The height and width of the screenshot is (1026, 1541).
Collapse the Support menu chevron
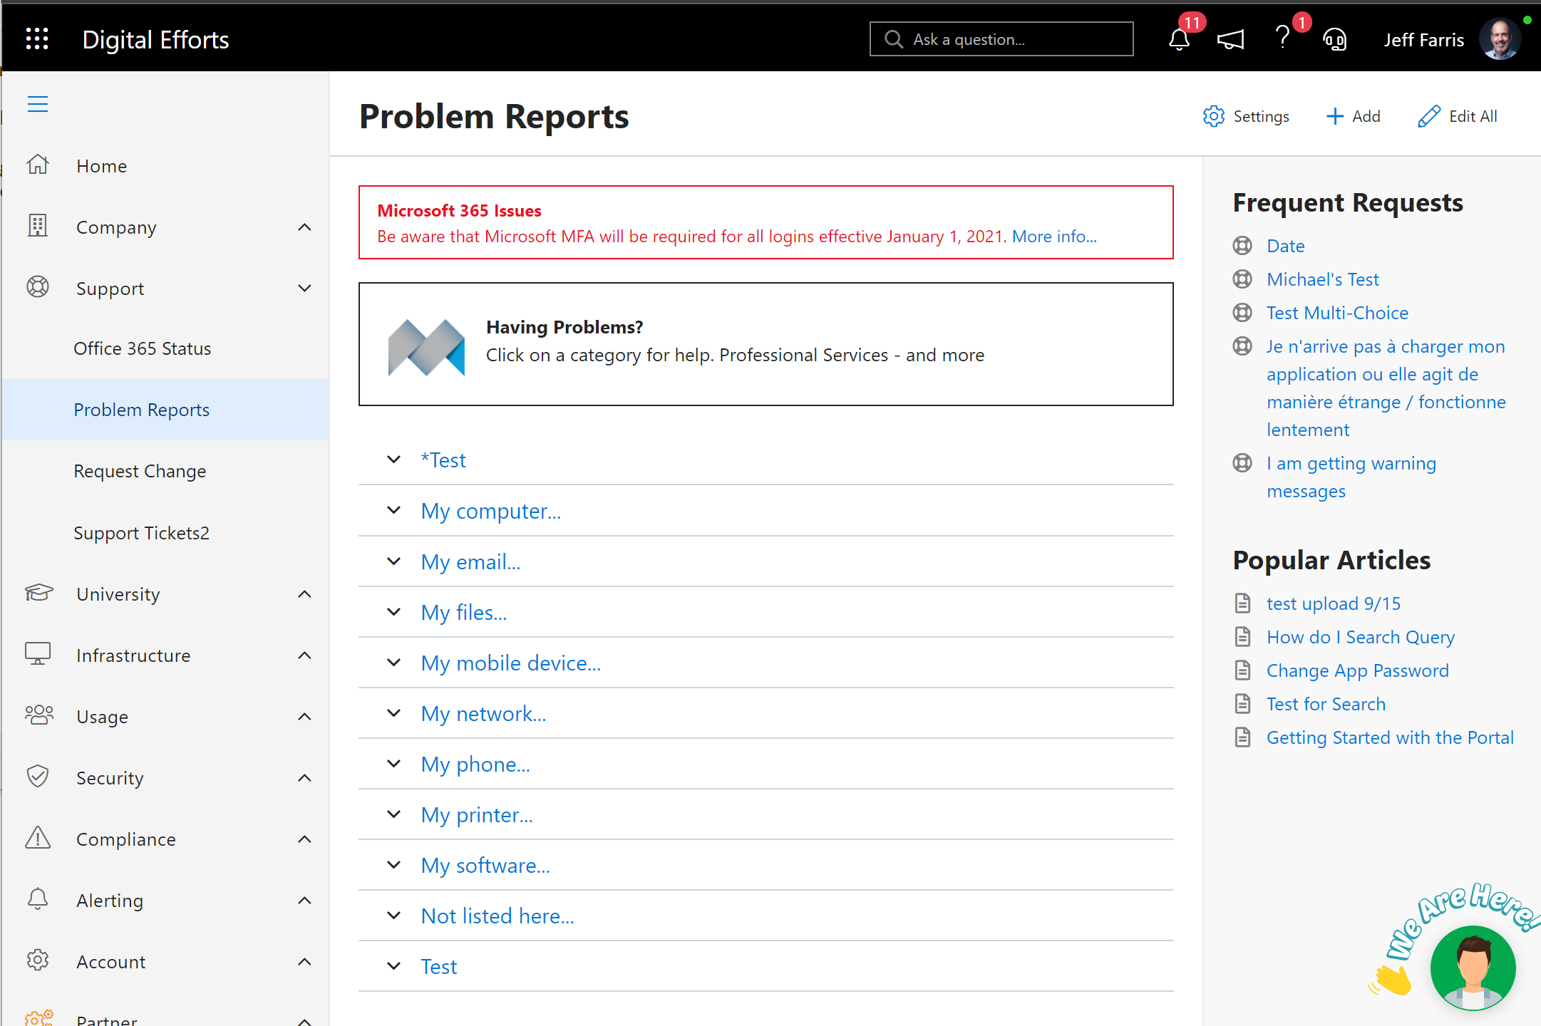pos(304,289)
